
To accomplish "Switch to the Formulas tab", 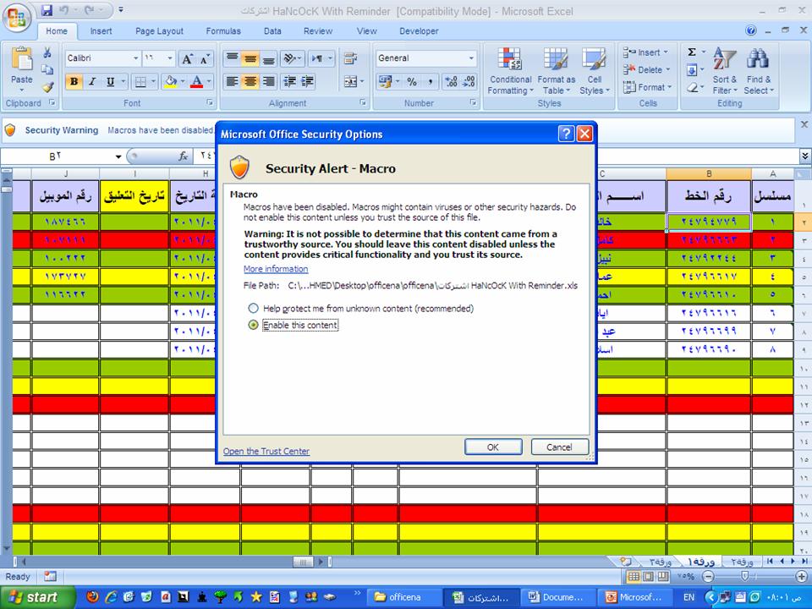I will pyautogui.click(x=223, y=31).
